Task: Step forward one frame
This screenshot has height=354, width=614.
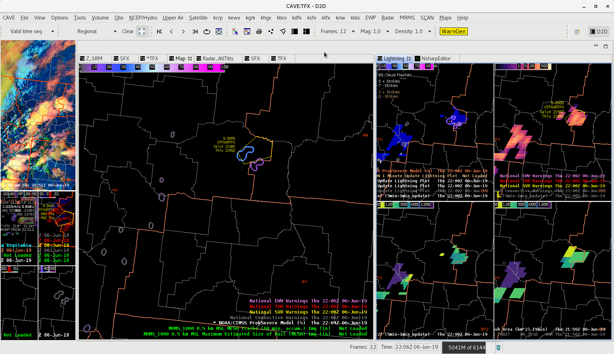Action: click(183, 31)
